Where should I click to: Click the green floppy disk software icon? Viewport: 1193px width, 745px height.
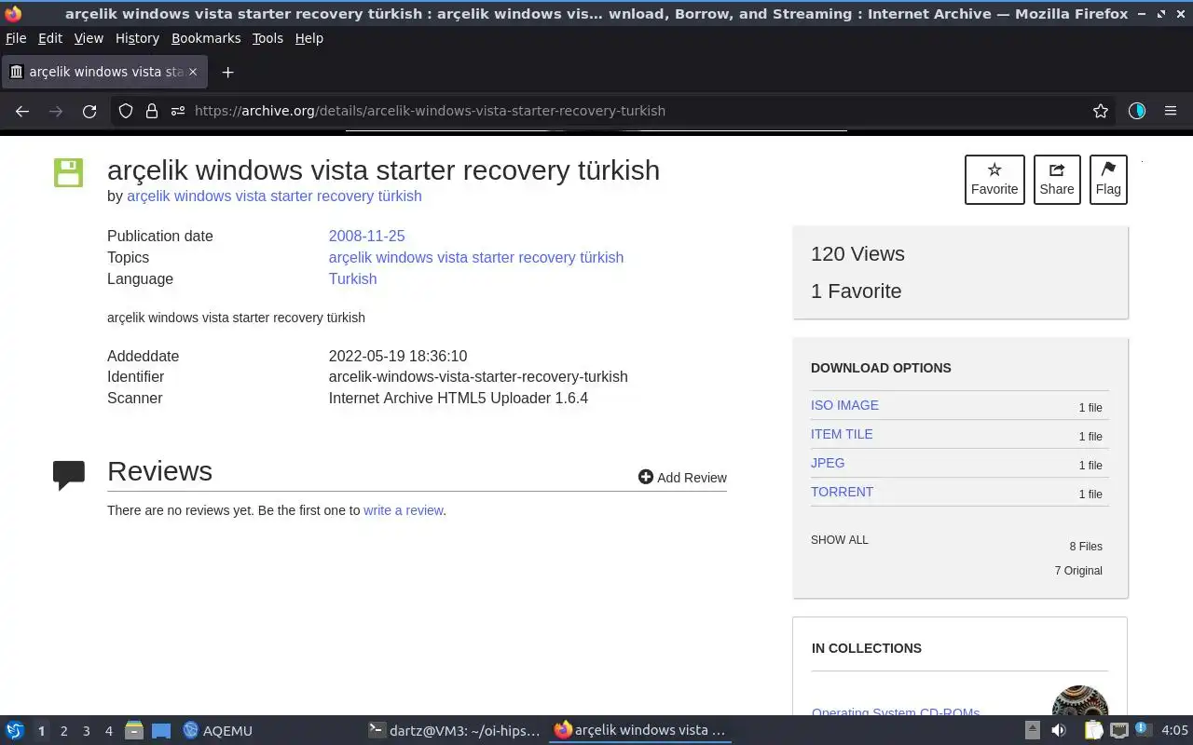point(69,172)
